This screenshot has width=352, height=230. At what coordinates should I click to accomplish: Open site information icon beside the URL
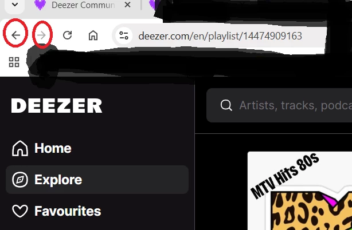(124, 35)
